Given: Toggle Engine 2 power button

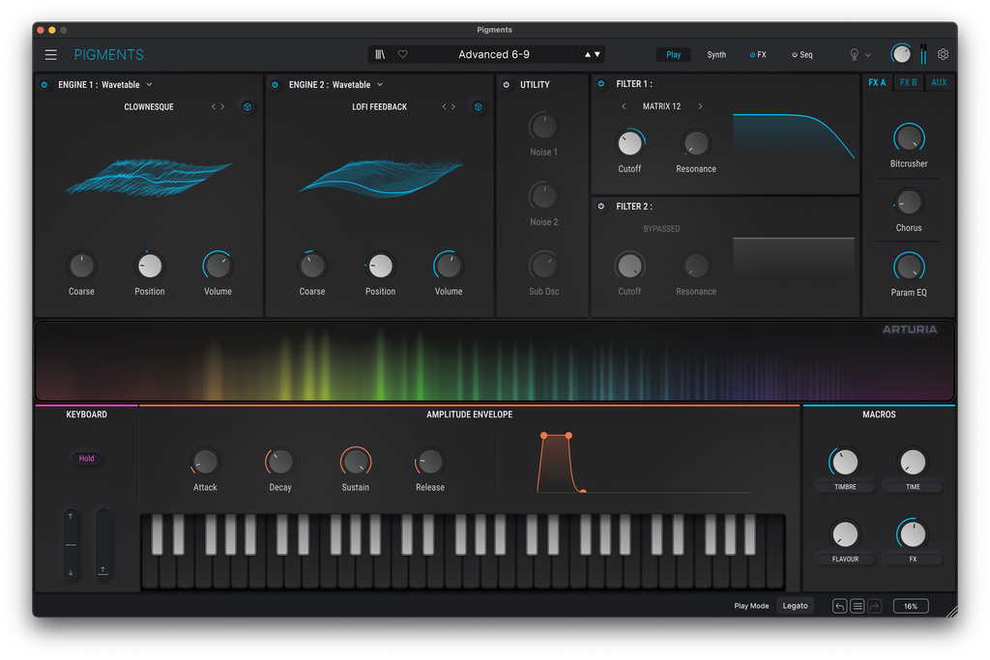Looking at the screenshot, I should click(x=276, y=84).
